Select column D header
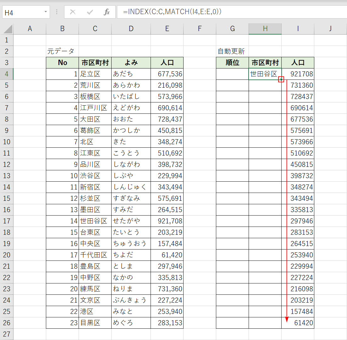Image resolution: width=347 pixels, height=340 pixels. (131, 29)
